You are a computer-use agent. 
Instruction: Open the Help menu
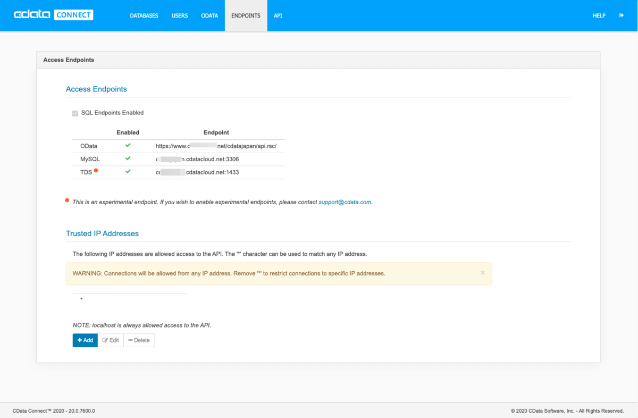tap(599, 15)
